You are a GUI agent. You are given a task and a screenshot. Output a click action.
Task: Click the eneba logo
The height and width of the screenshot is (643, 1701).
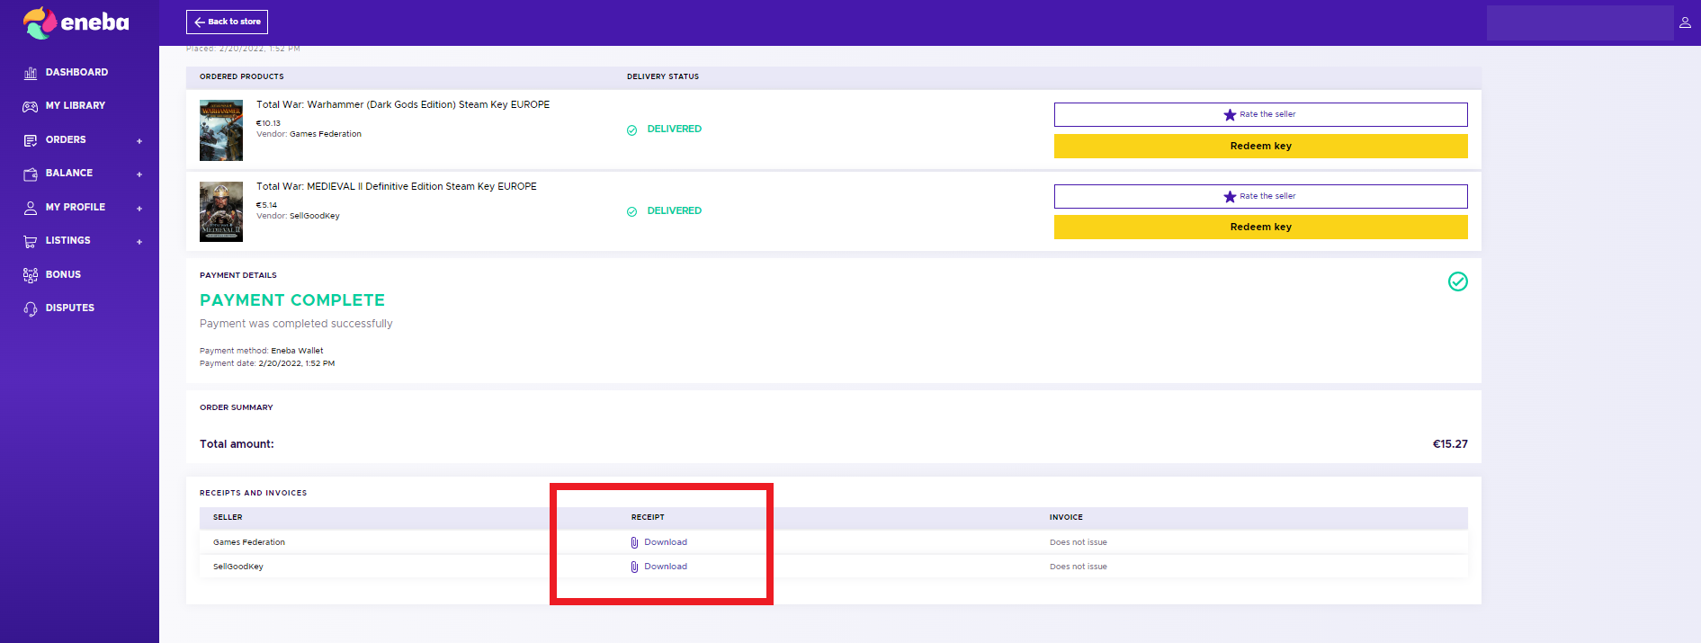click(76, 22)
